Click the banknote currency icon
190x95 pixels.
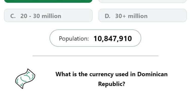tap(25, 79)
